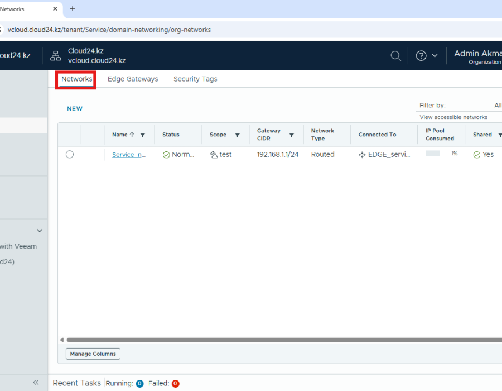Click the scope cloud icon beside test

[x=214, y=155]
